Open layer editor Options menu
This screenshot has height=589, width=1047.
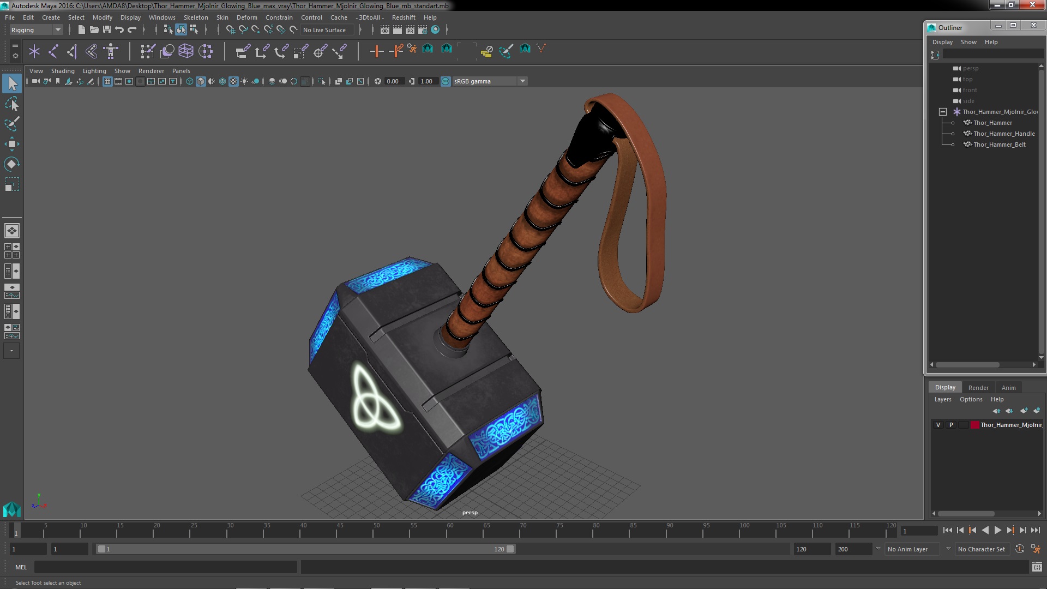tap(971, 399)
